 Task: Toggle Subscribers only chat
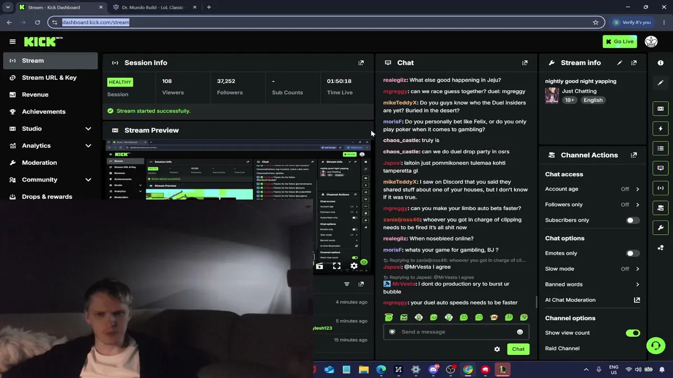tap(633, 220)
